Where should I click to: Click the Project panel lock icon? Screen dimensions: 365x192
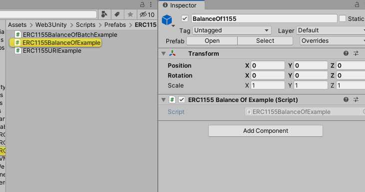pyautogui.click(x=142, y=4)
